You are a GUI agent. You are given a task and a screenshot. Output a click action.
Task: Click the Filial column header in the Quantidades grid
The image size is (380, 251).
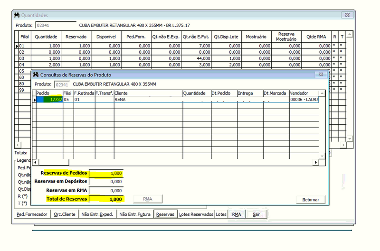click(x=25, y=37)
